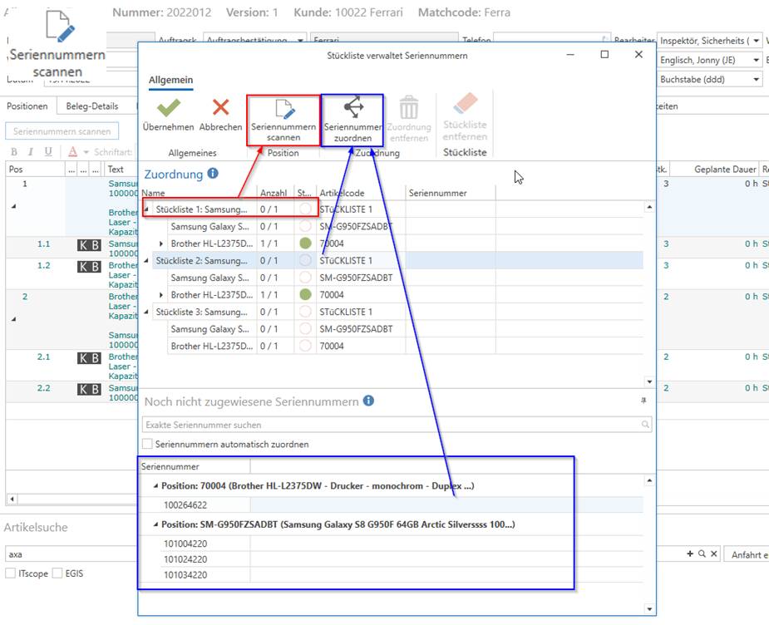Click the plus icon in Artikelsuche field
Image resolution: width=769 pixels, height=625 pixels.
pos(689,554)
